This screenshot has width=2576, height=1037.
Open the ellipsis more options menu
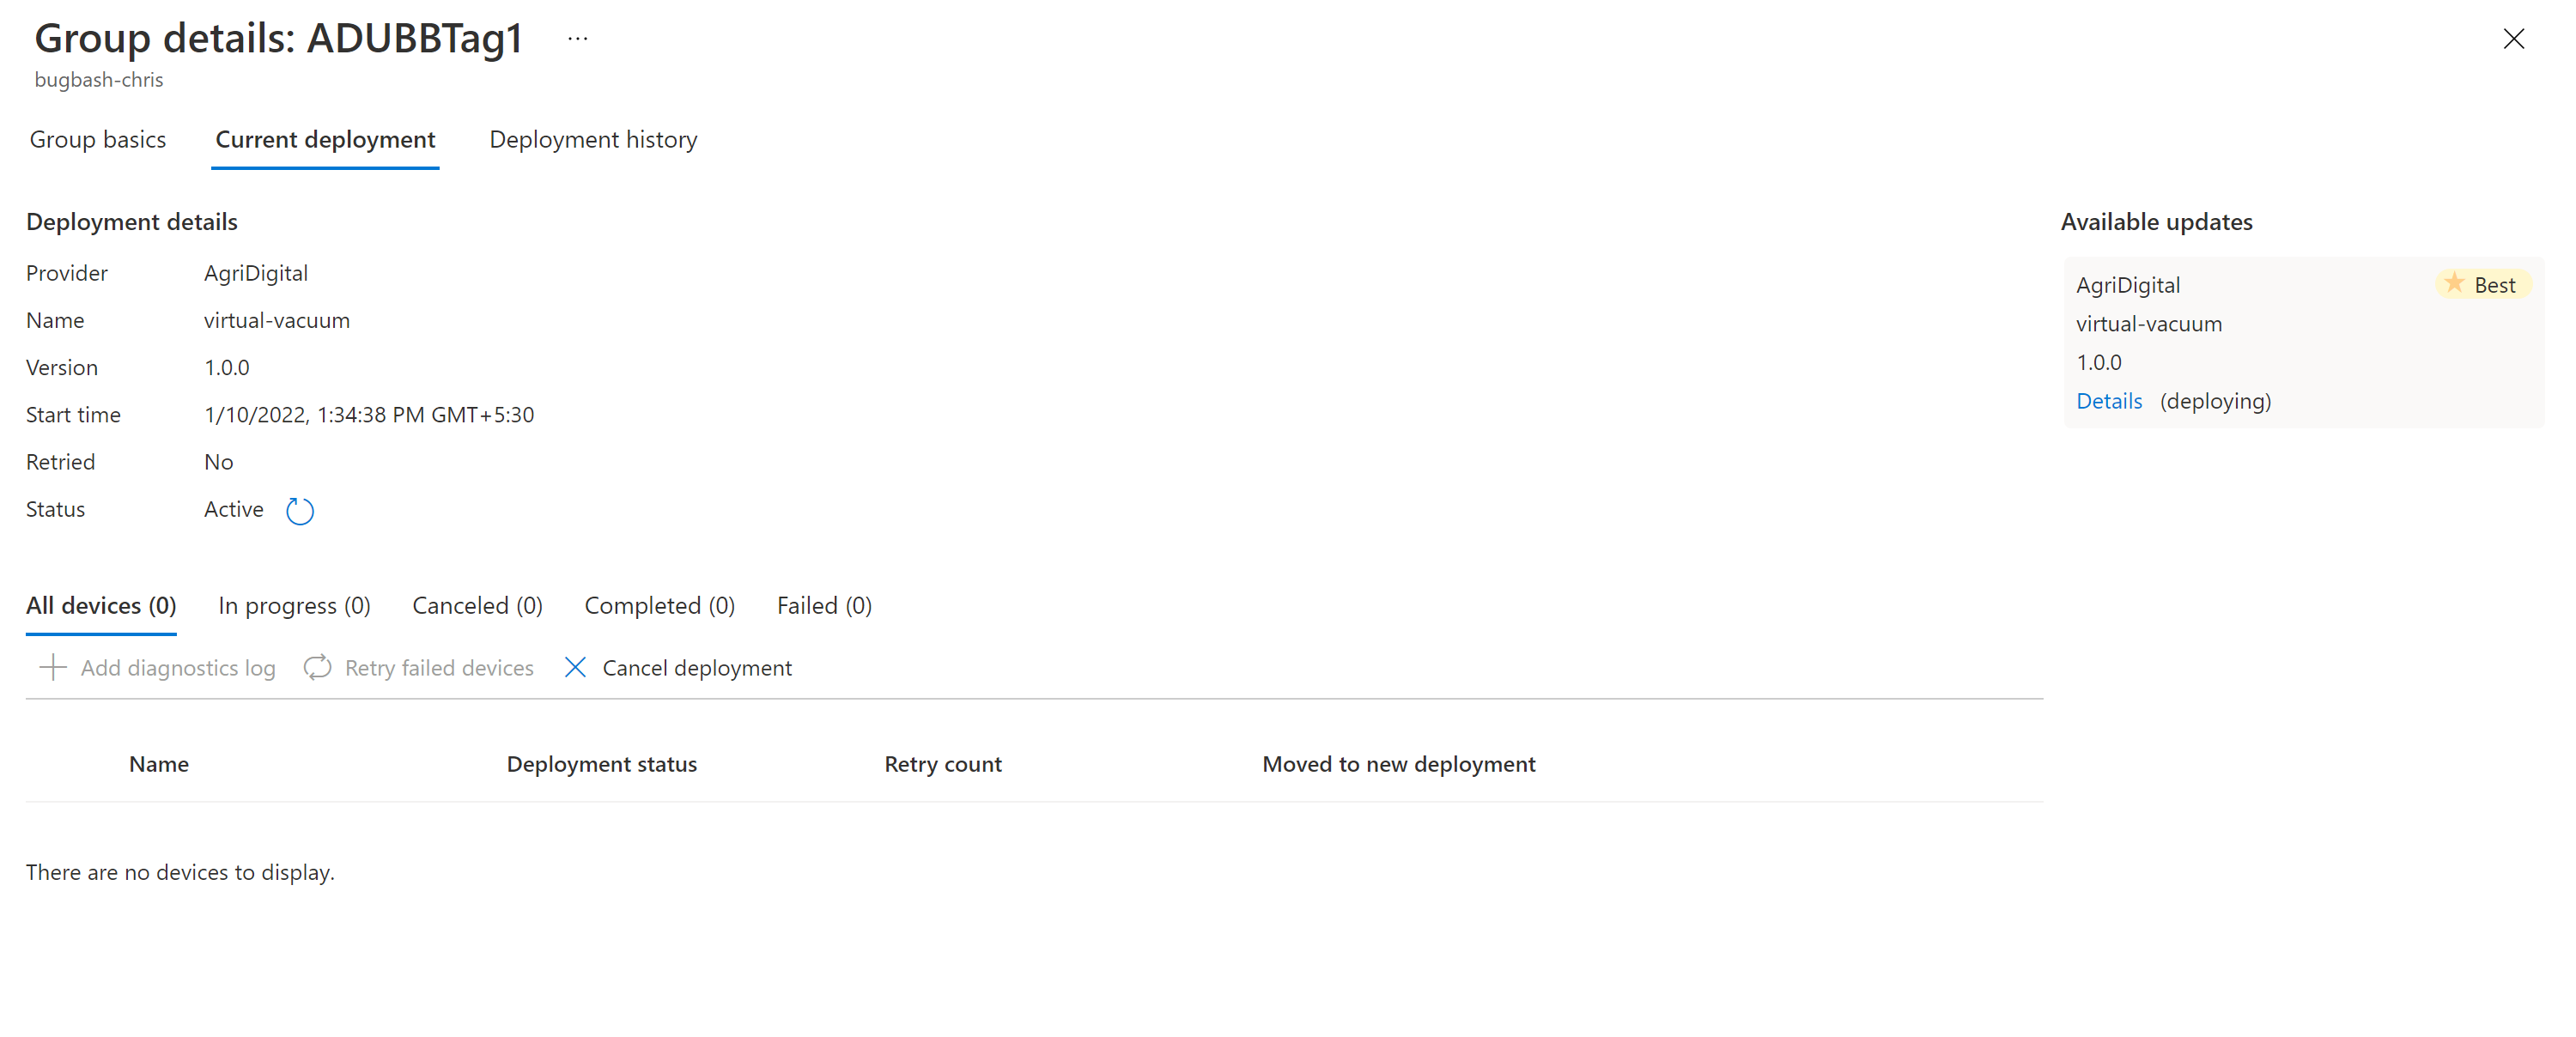(577, 39)
